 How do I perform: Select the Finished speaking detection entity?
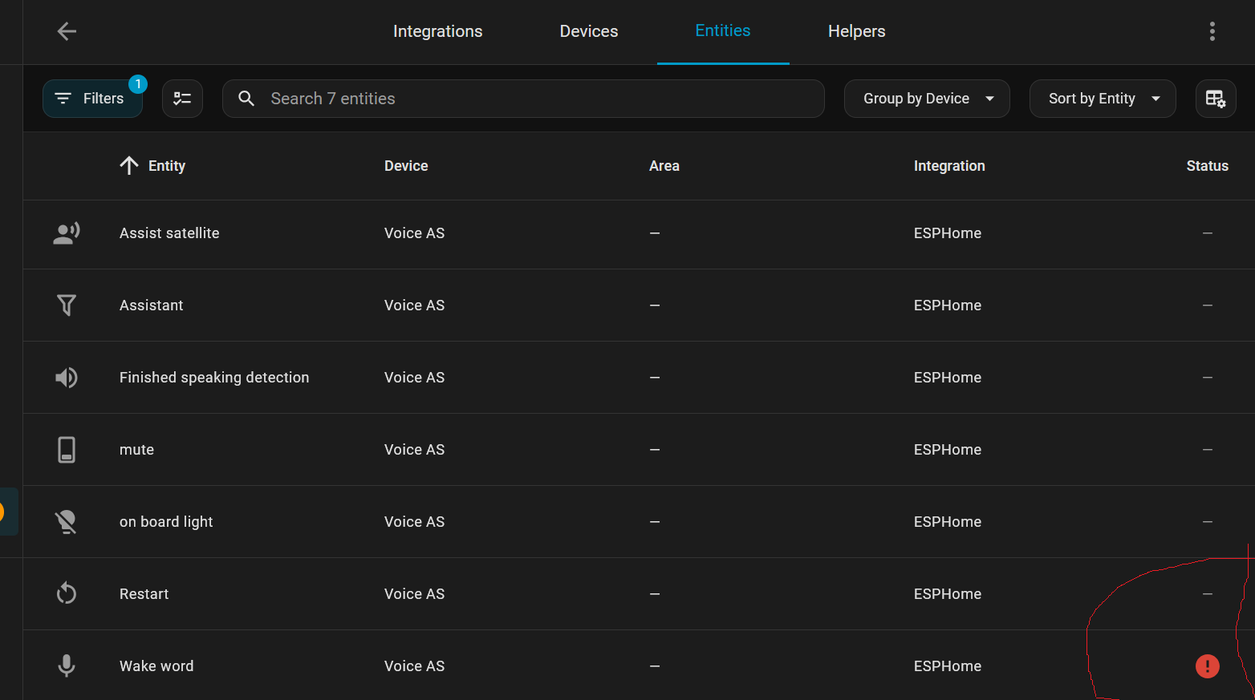(x=214, y=378)
